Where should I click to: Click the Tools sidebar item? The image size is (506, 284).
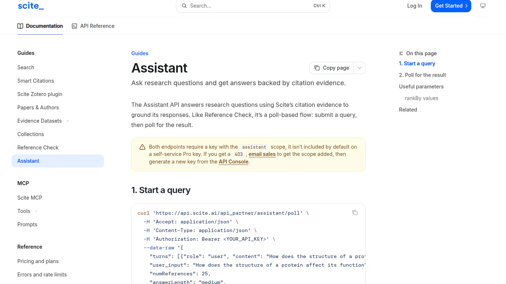pos(24,211)
